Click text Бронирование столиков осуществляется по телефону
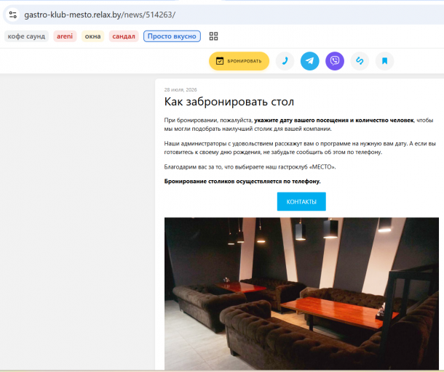 click(x=242, y=181)
